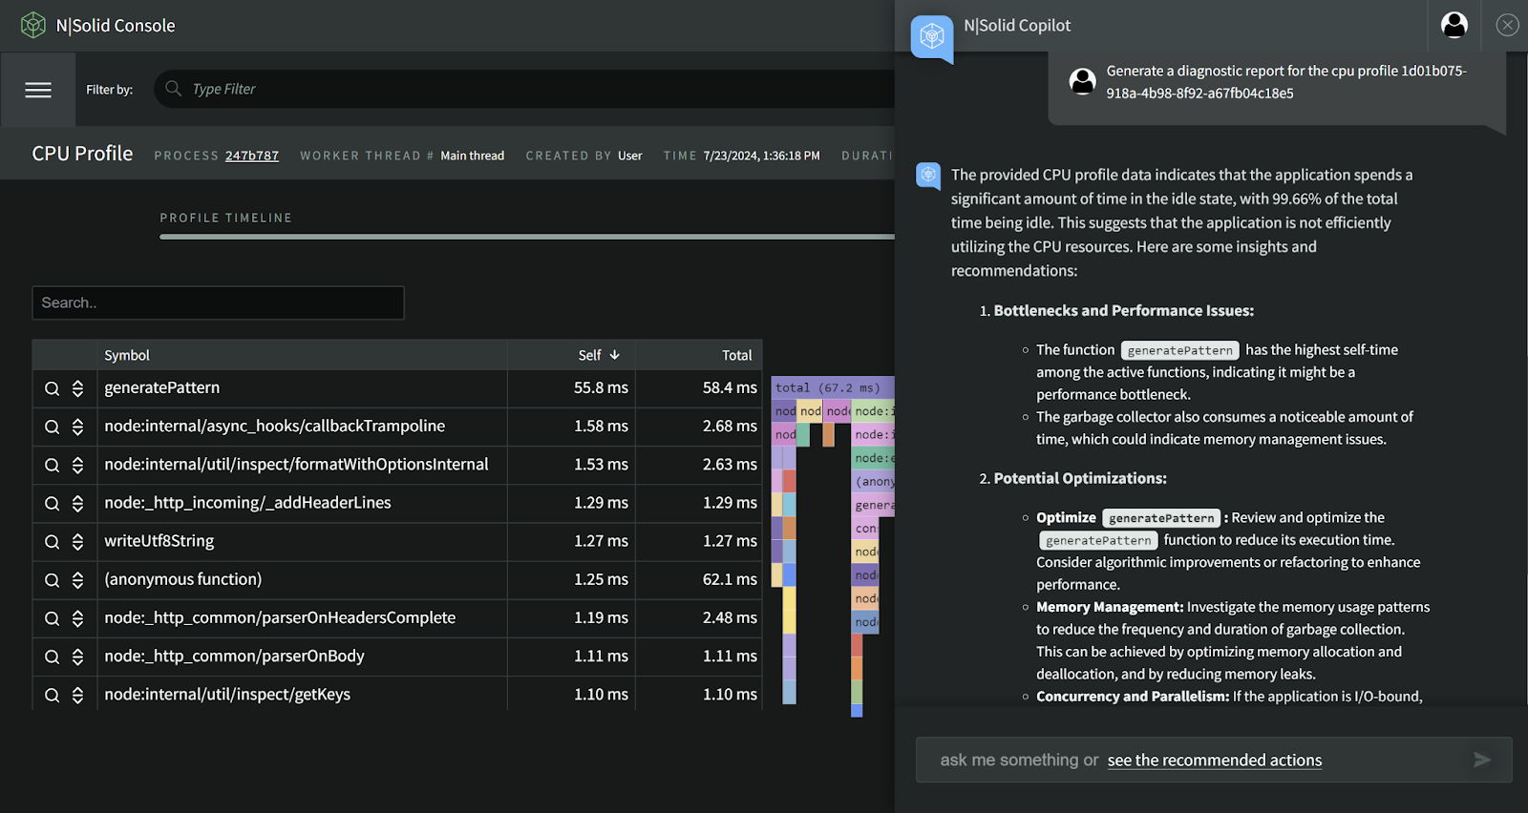
Task: Click 'Main thread' worker thread value
Action: coord(472,156)
